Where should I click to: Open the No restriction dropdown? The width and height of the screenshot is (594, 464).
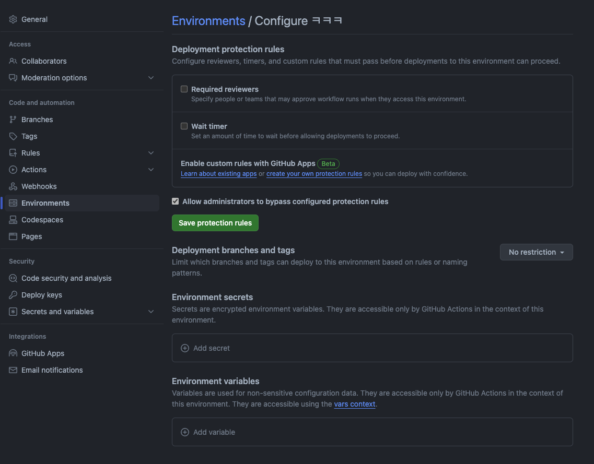click(536, 252)
